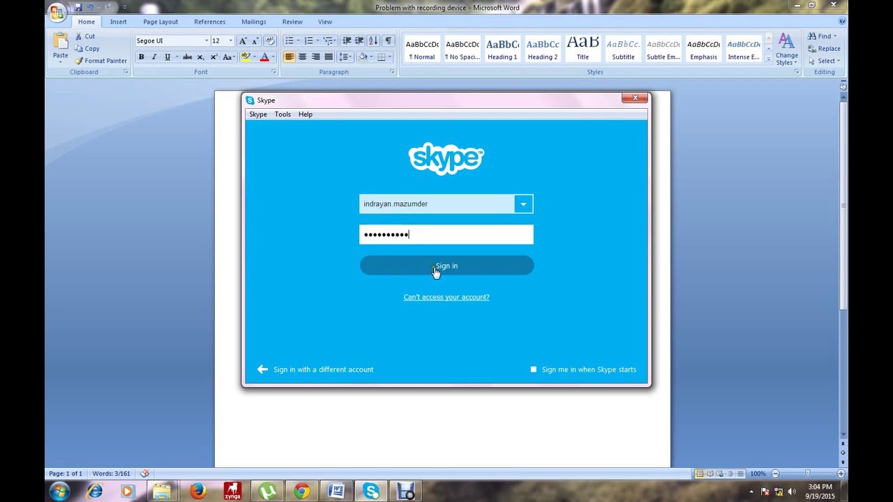Expand the Styles gallery More arrow
Screen dimensions: 893x502
[769, 60]
